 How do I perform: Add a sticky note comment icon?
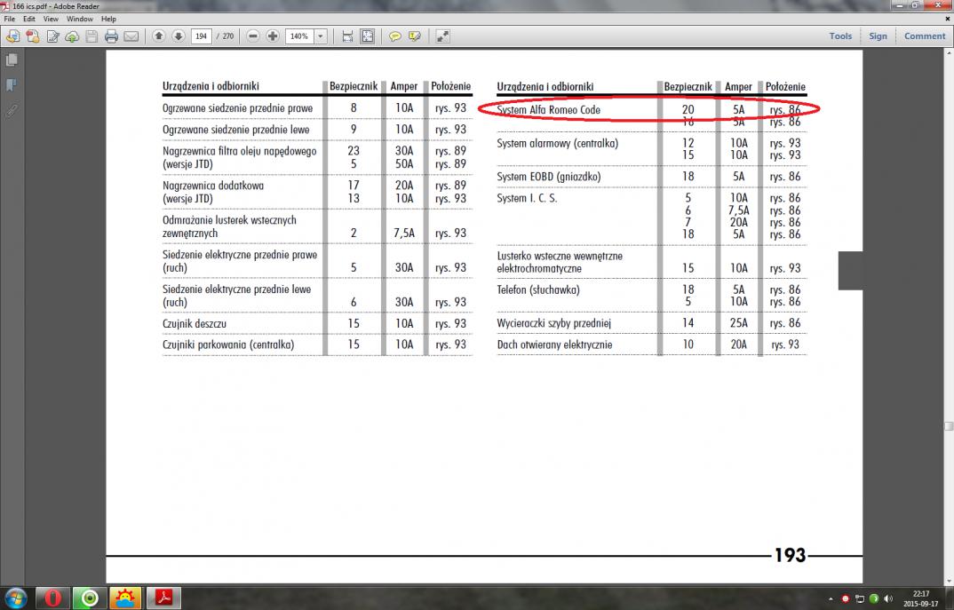coord(395,36)
